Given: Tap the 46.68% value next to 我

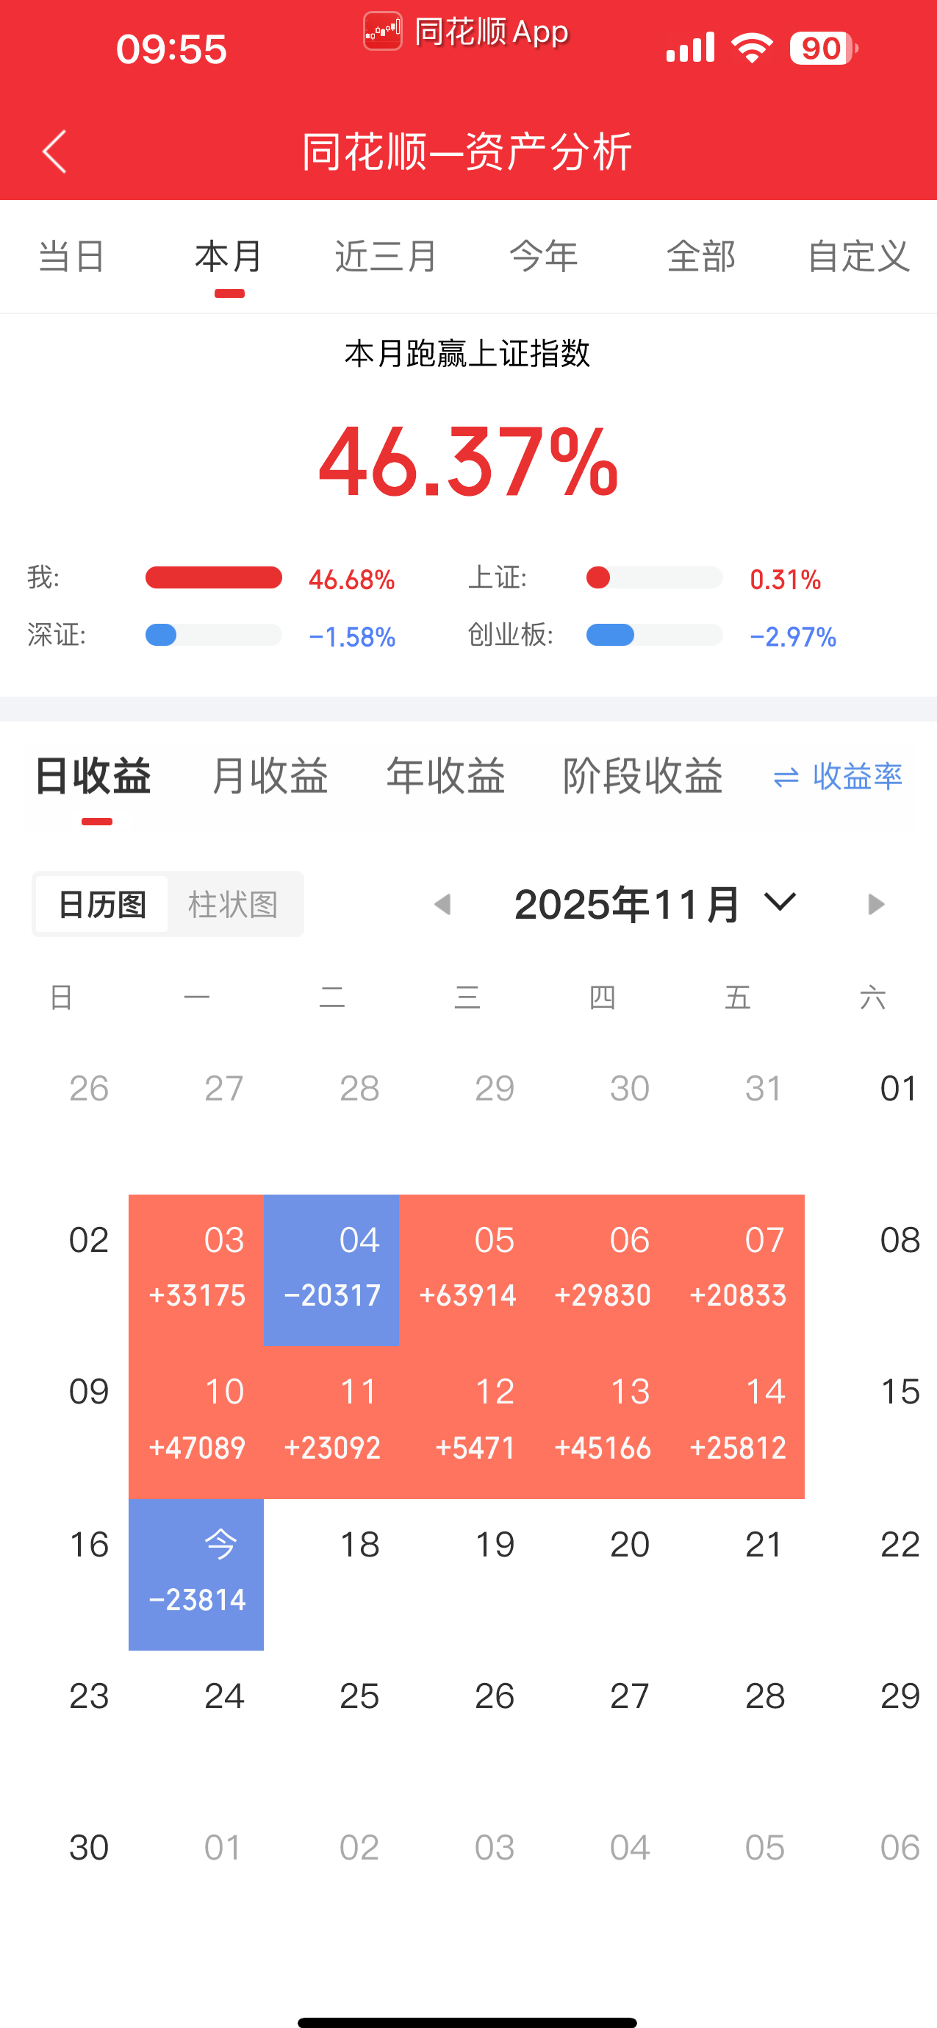Looking at the screenshot, I should coord(352,580).
